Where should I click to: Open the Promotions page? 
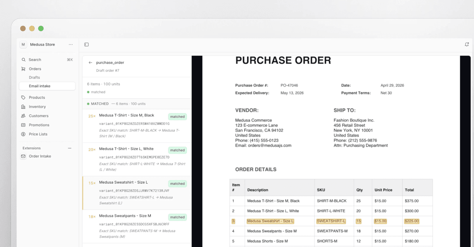coord(47,125)
